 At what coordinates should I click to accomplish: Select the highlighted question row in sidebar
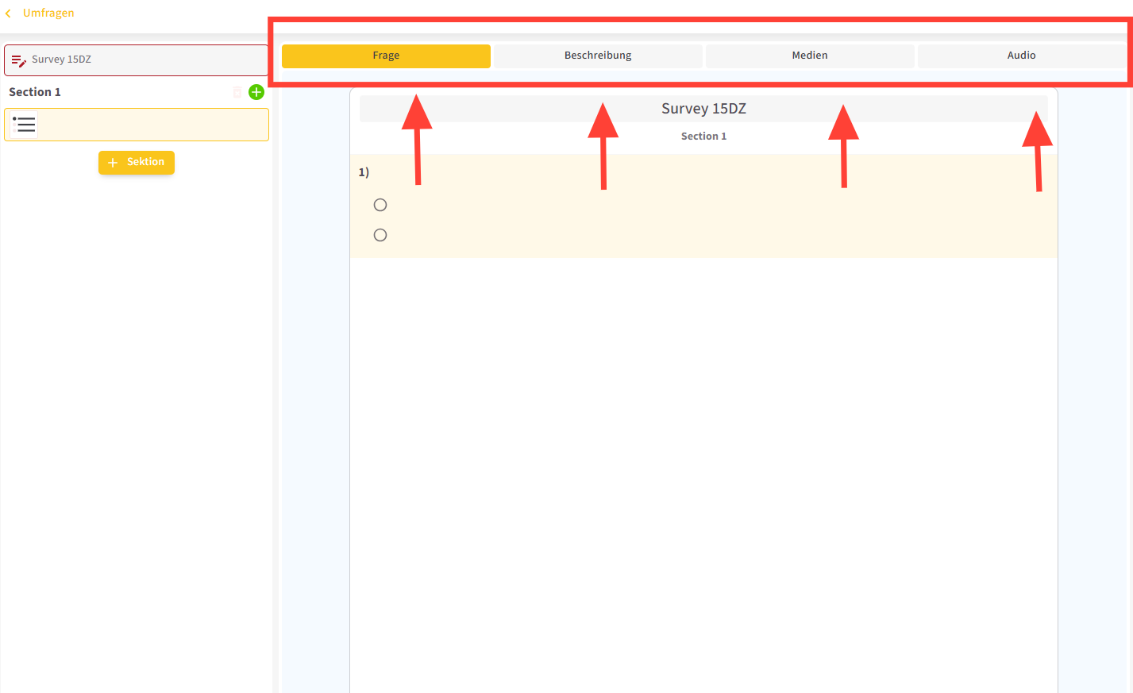click(x=151, y=125)
